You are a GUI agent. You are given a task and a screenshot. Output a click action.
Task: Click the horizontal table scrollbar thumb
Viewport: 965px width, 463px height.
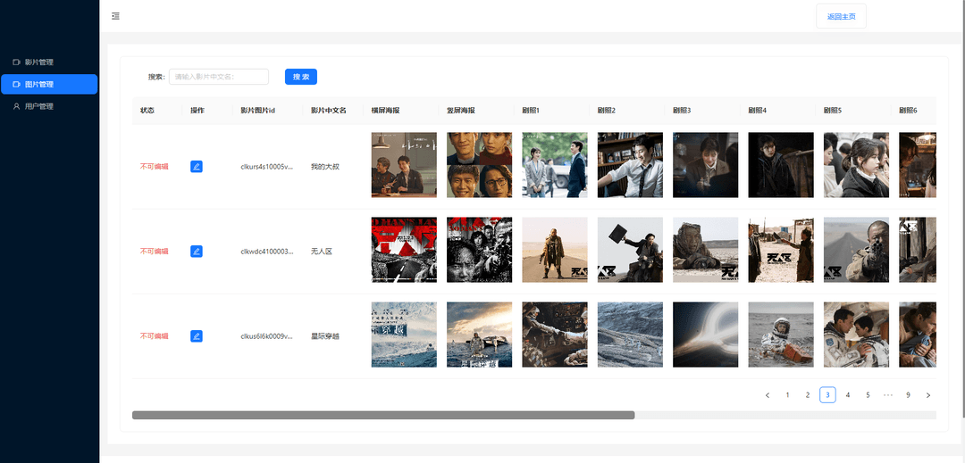click(x=383, y=415)
